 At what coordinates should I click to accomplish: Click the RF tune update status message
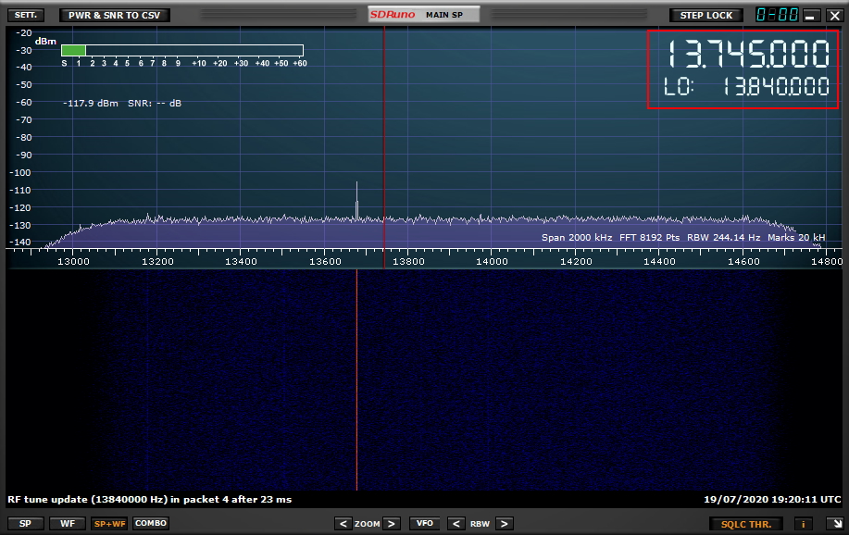coord(149,499)
